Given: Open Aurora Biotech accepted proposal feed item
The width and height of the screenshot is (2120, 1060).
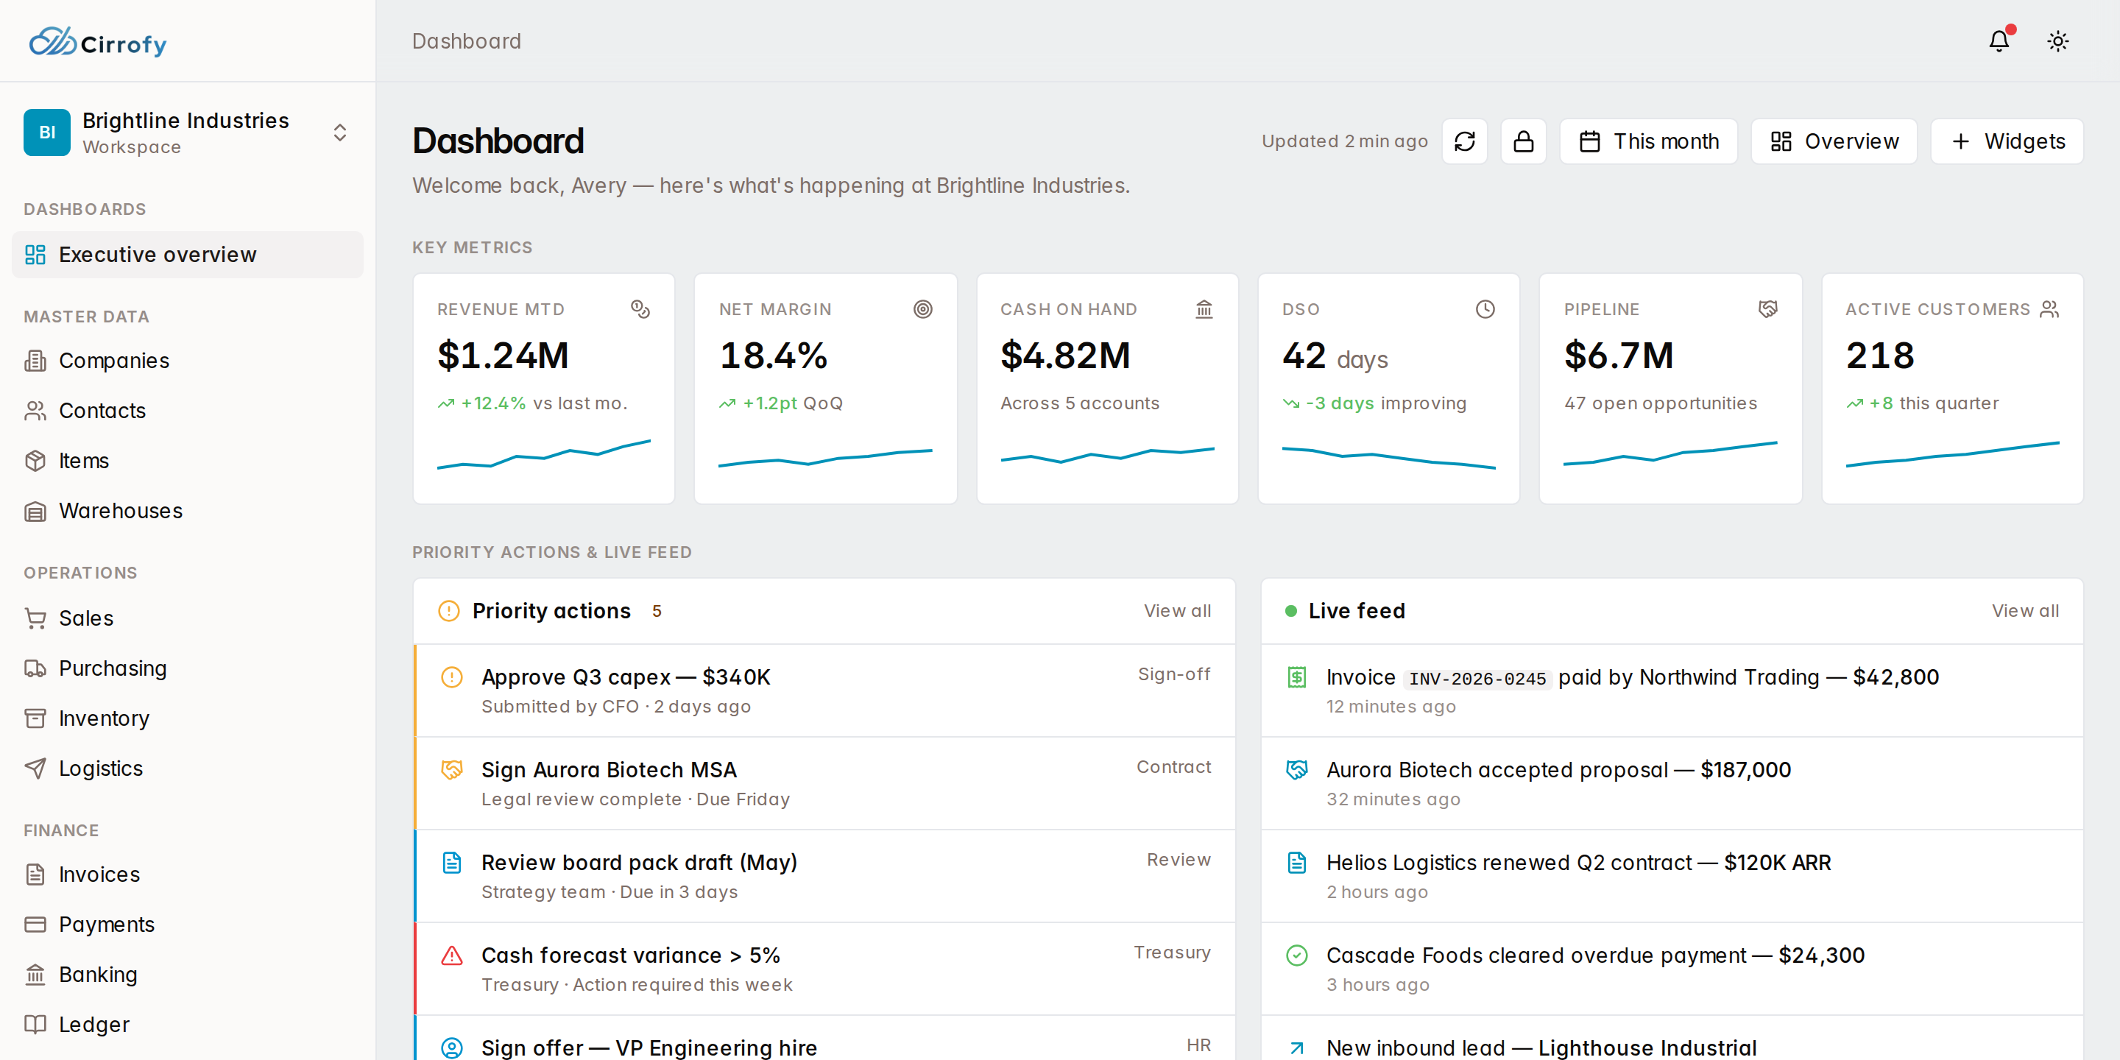Looking at the screenshot, I should (1672, 783).
